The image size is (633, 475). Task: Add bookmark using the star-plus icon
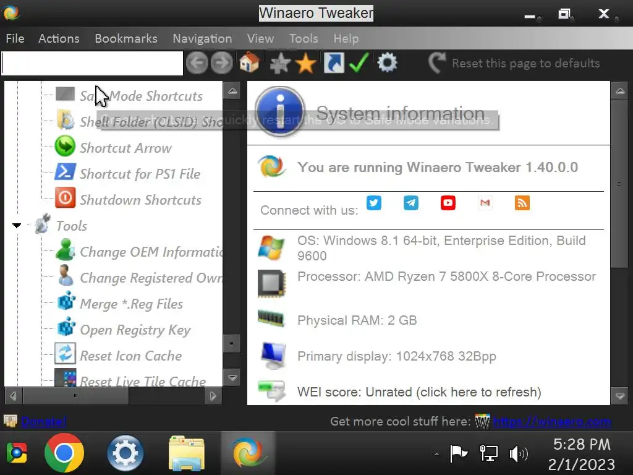coord(280,63)
